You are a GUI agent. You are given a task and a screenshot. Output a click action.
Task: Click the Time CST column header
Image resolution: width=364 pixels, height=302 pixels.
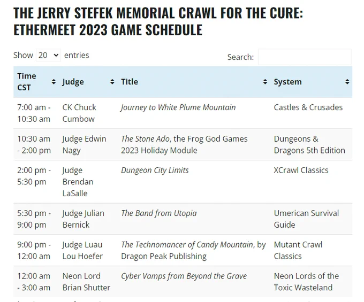(26, 82)
